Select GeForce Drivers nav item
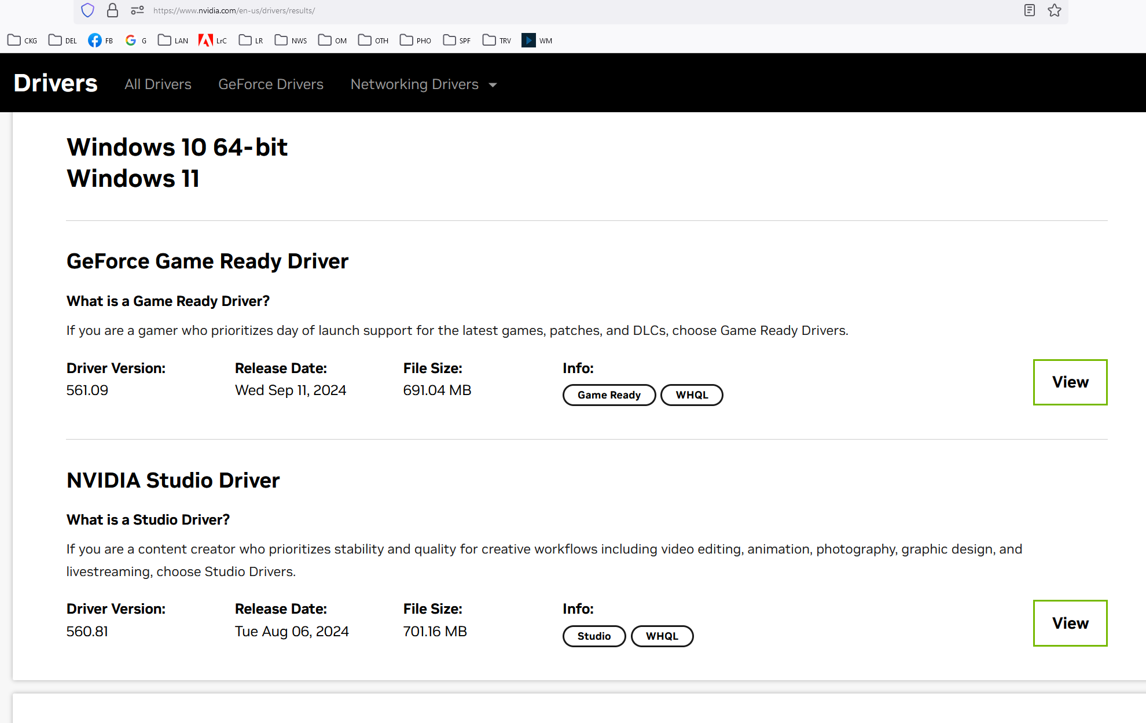 pyautogui.click(x=270, y=84)
